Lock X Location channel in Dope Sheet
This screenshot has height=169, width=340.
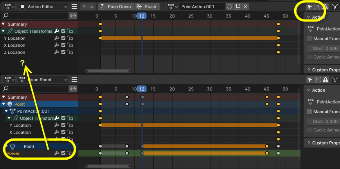click(70, 132)
